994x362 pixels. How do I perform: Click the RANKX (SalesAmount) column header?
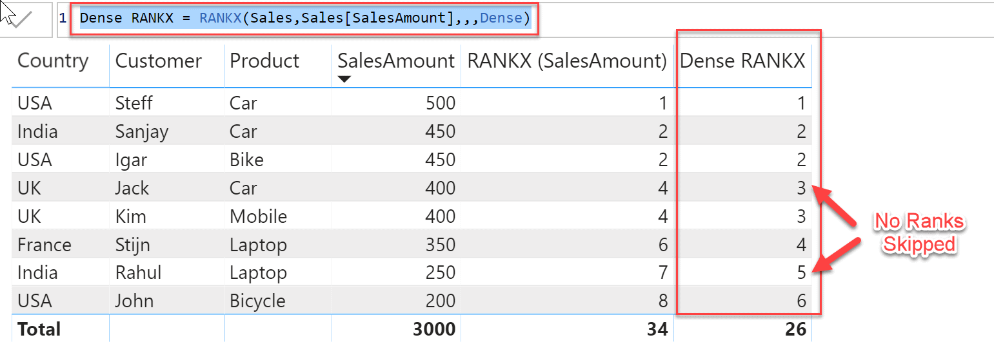coord(567,61)
